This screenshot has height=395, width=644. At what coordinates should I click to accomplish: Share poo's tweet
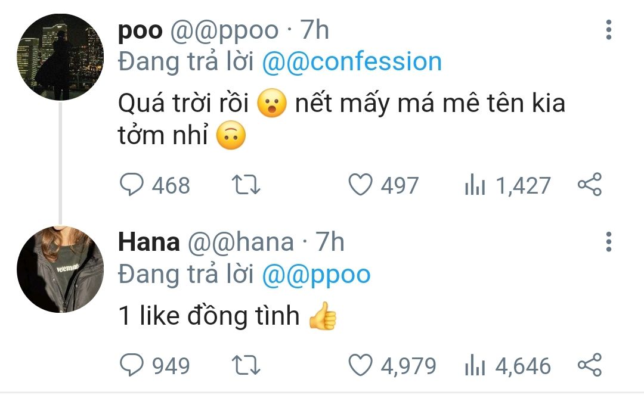(590, 185)
